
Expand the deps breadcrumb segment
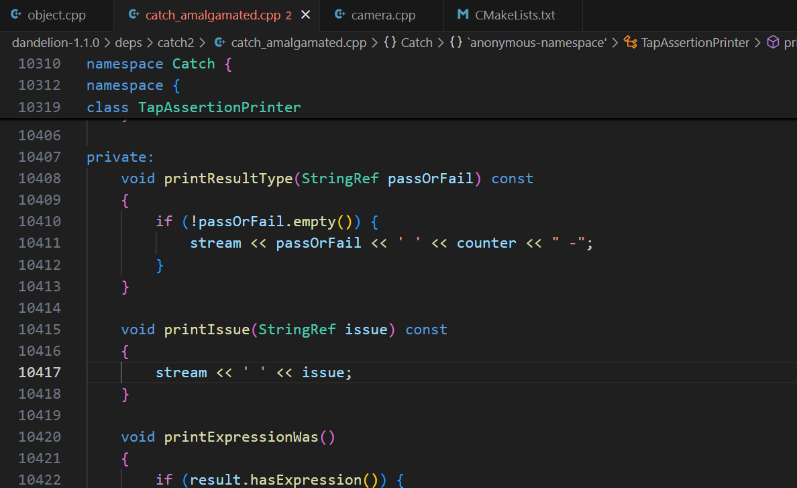pyautogui.click(x=128, y=42)
